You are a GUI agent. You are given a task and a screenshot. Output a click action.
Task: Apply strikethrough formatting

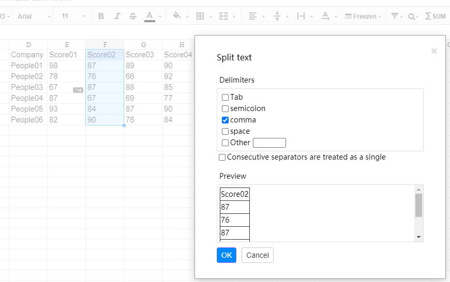click(x=133, y=17)
